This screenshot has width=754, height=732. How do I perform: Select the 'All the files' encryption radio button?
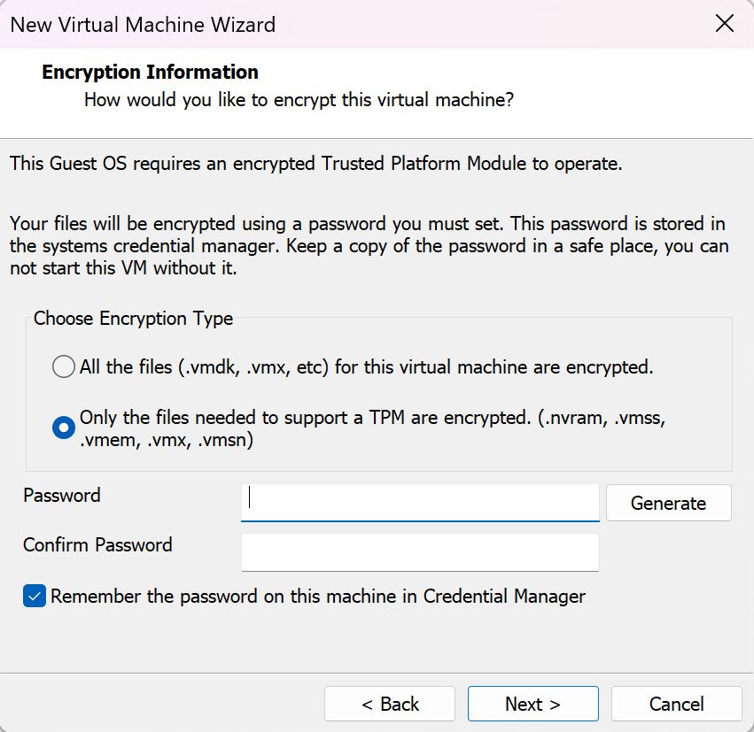point(64,366)
